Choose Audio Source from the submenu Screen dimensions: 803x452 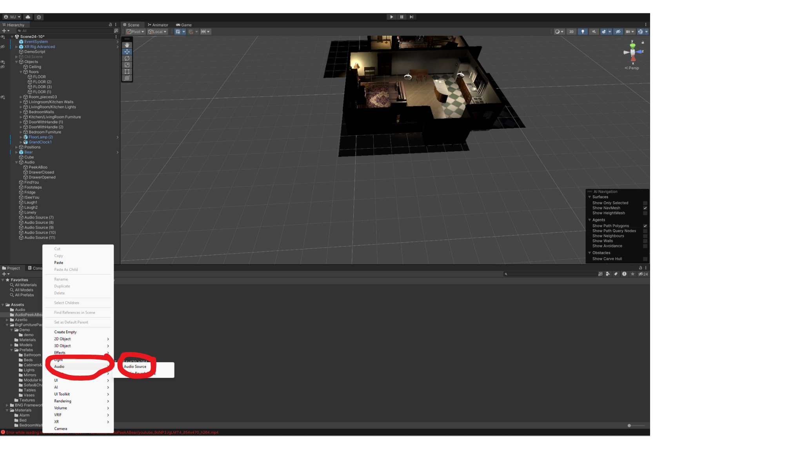[135, 366]
